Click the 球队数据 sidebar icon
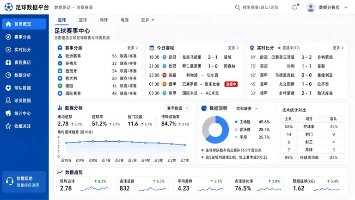The width and height of the screenshot is (355, 200). (x=8, y=88)
